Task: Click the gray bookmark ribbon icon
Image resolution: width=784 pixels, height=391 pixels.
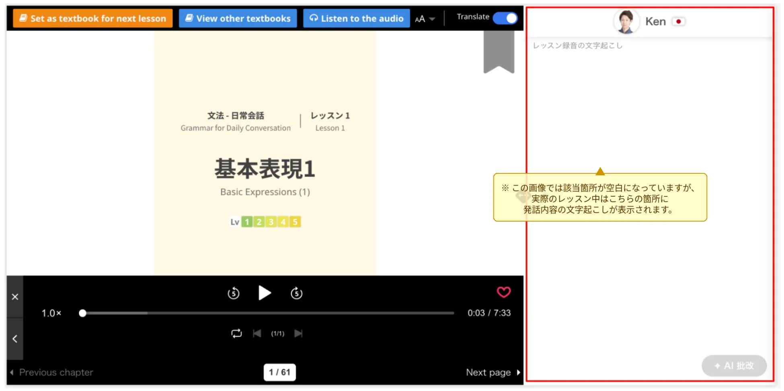Action: coord(499,52)
